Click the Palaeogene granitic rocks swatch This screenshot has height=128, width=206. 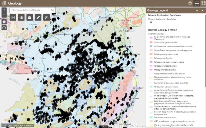click(x=151, y=54)
